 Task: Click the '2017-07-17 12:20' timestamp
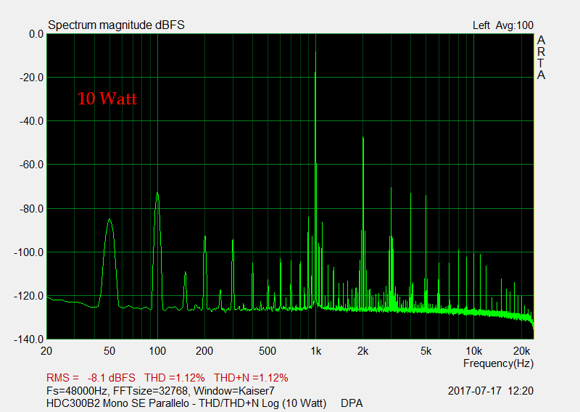pyautogui.click(x=491, y=391)
